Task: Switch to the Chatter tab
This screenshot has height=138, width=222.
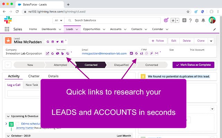Action: 34,76
